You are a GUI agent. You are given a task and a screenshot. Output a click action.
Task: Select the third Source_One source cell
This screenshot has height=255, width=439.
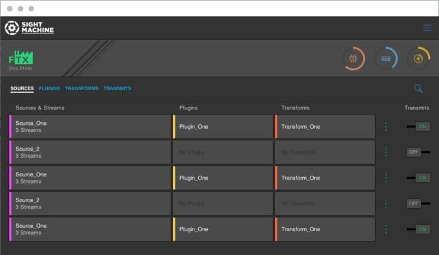coord(90,229)
